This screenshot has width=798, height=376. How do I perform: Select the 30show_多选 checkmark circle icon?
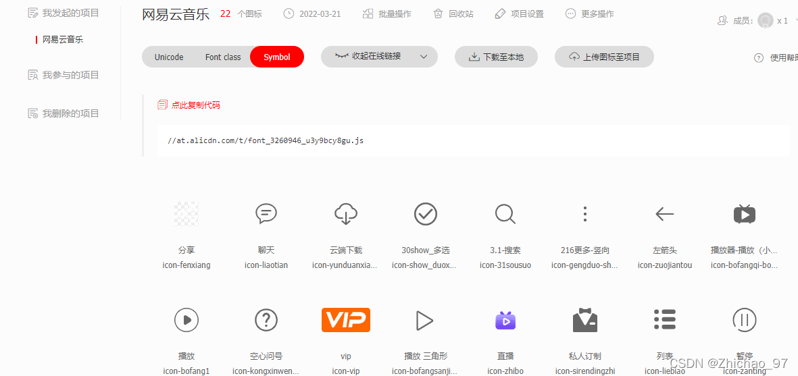tap(426, 214)
